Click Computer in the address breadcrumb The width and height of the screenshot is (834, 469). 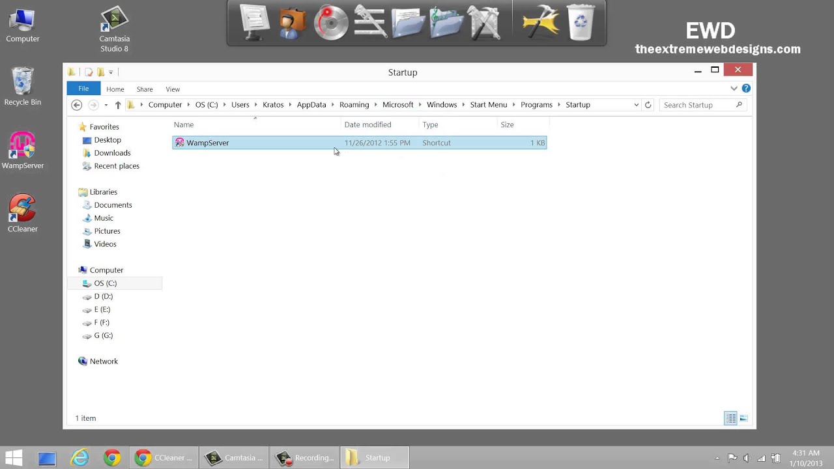coord(165,105)
